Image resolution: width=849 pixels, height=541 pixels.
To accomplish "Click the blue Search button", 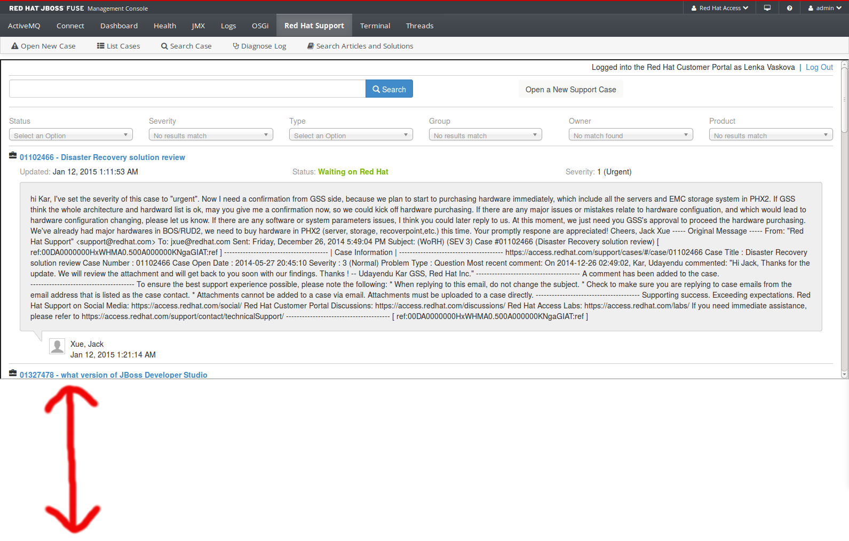I will coord(389,89).
